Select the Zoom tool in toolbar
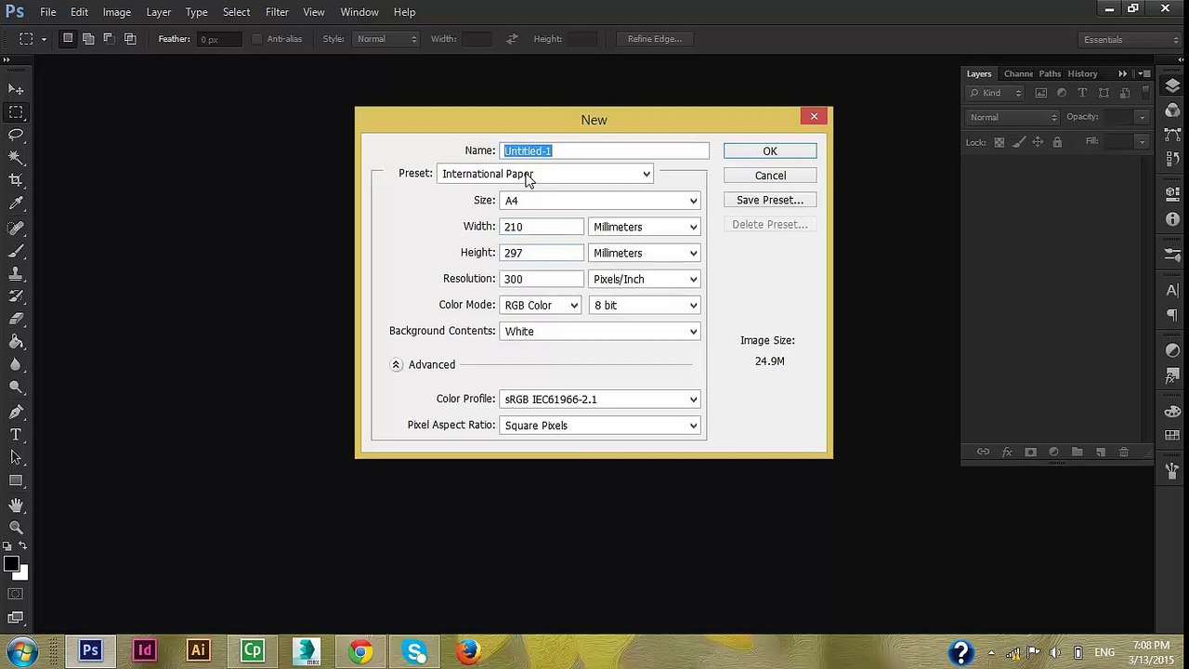This screenshot has width=1189, height=669. [16, 527]
